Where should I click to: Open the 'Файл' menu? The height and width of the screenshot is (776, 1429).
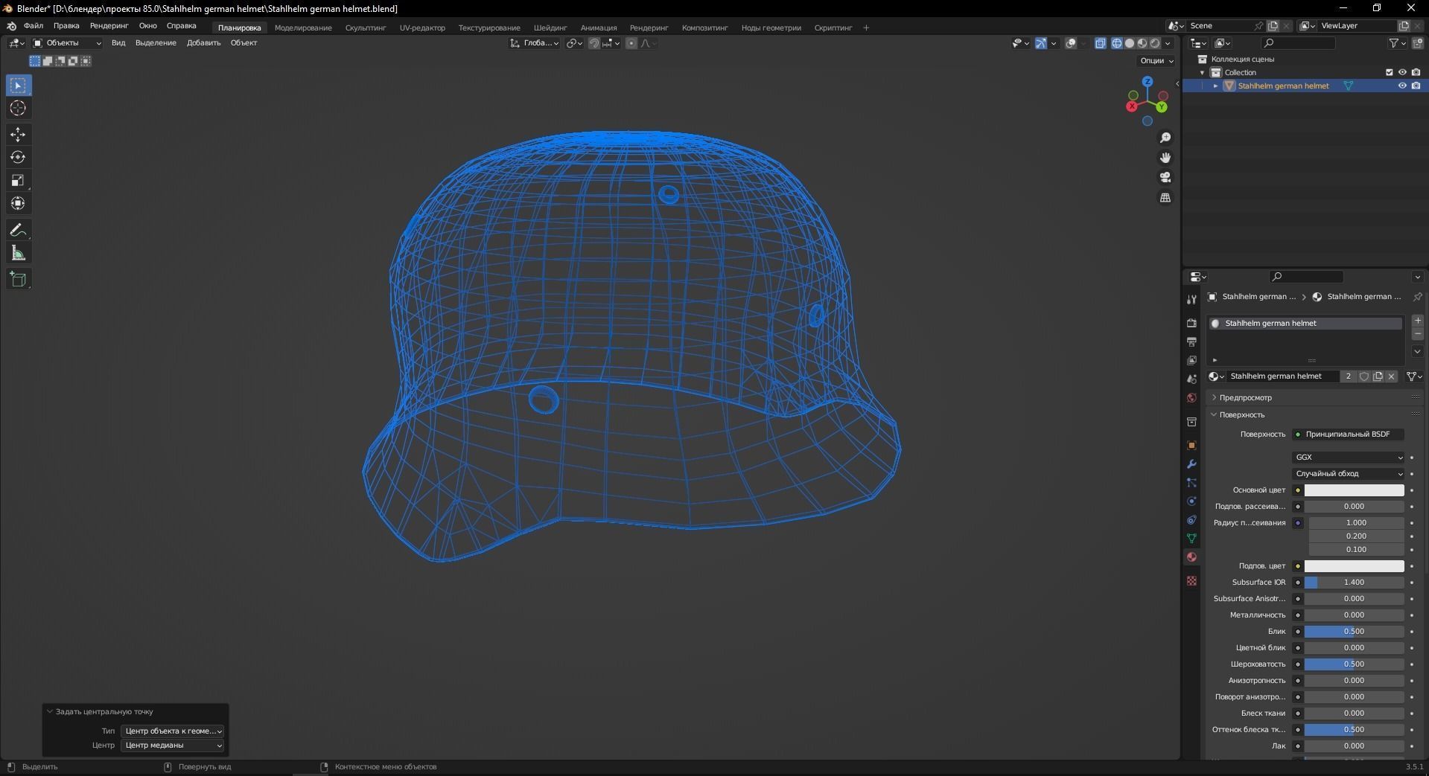[34, 26]
